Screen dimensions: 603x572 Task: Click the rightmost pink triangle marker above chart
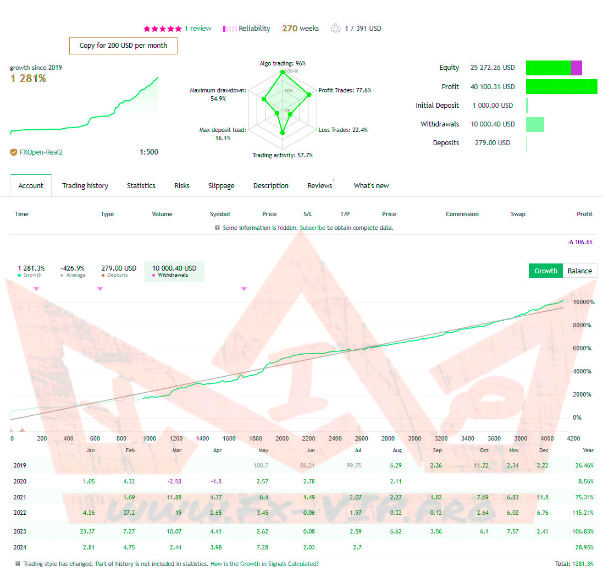point(244,289)
